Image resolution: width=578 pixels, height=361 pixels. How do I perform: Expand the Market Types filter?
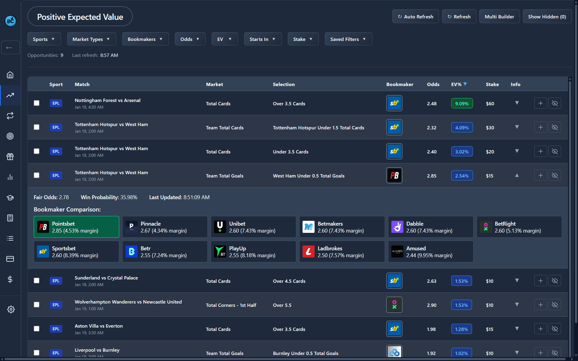[91, 39]
